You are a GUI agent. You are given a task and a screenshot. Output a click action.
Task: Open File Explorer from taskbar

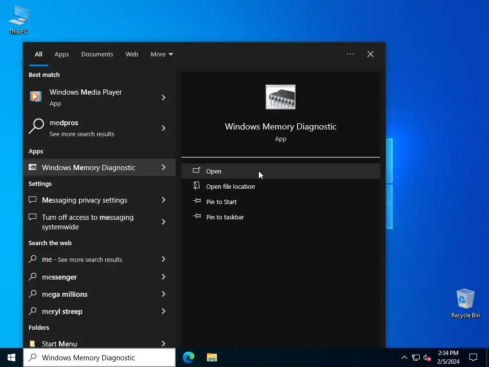point(212,357)
